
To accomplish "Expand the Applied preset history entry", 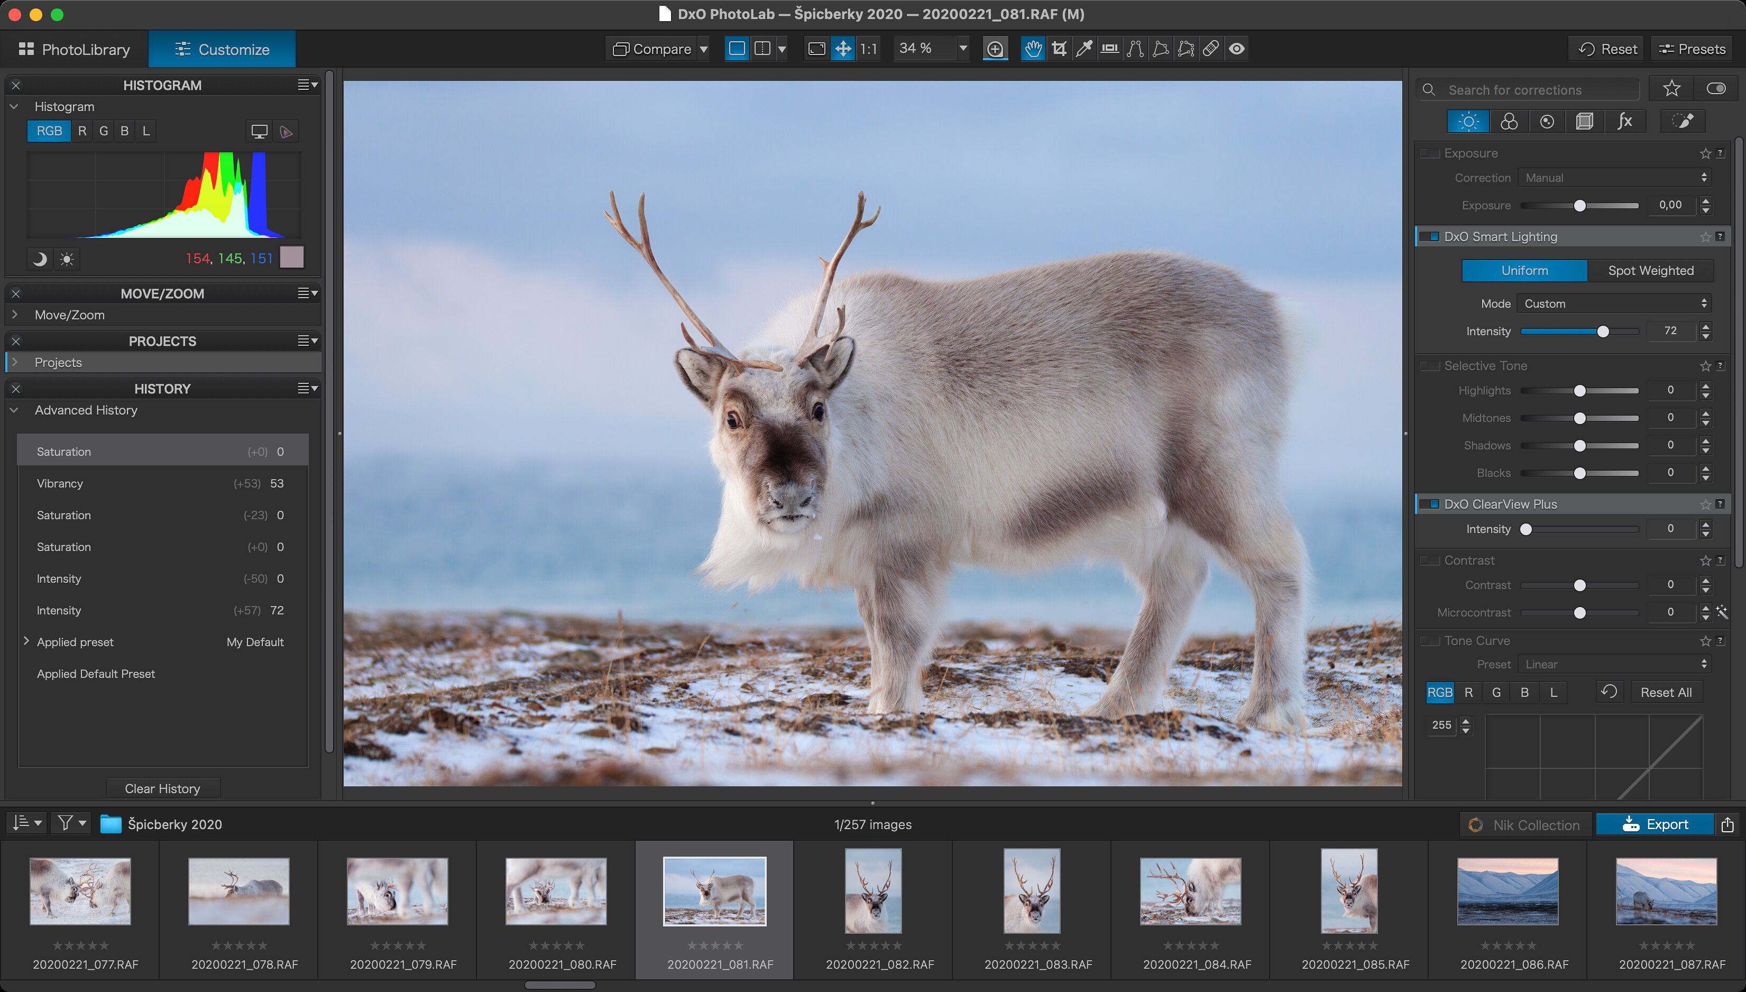I will coord(26,641).
